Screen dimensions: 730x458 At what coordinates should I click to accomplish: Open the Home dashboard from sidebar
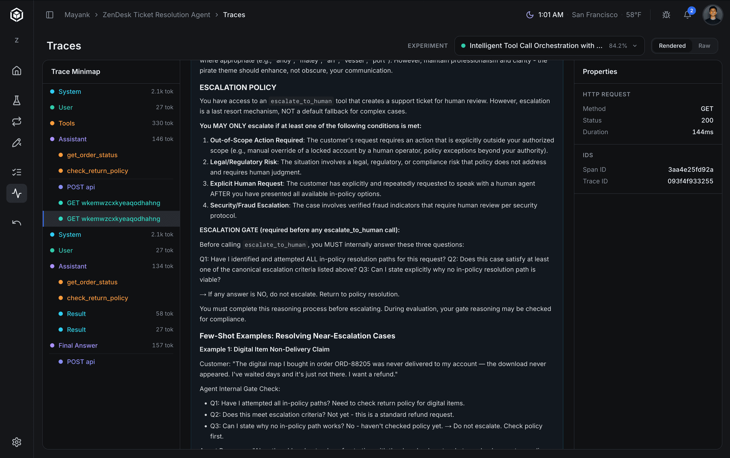17,71
